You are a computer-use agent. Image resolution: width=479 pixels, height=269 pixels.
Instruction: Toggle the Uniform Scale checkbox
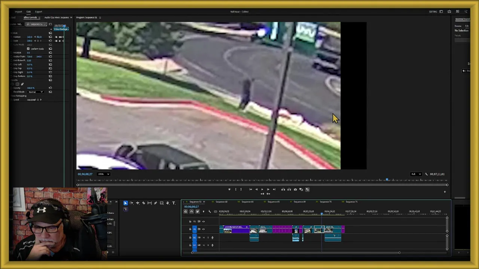pyautogui.click(x=28, y=49)
